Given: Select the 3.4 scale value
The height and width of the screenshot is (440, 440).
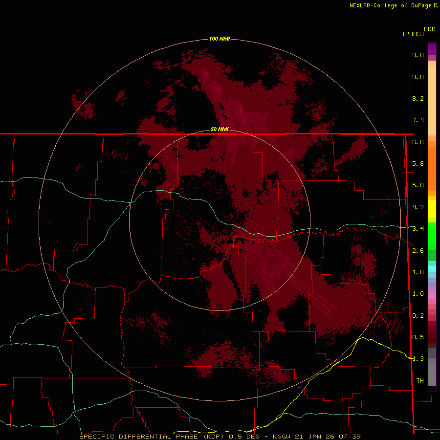Looking at the screenshot, I should pyautogui.click(x=418, y=229).
